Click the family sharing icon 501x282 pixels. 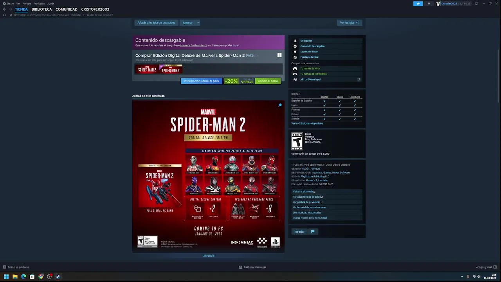tap(295, 57)
